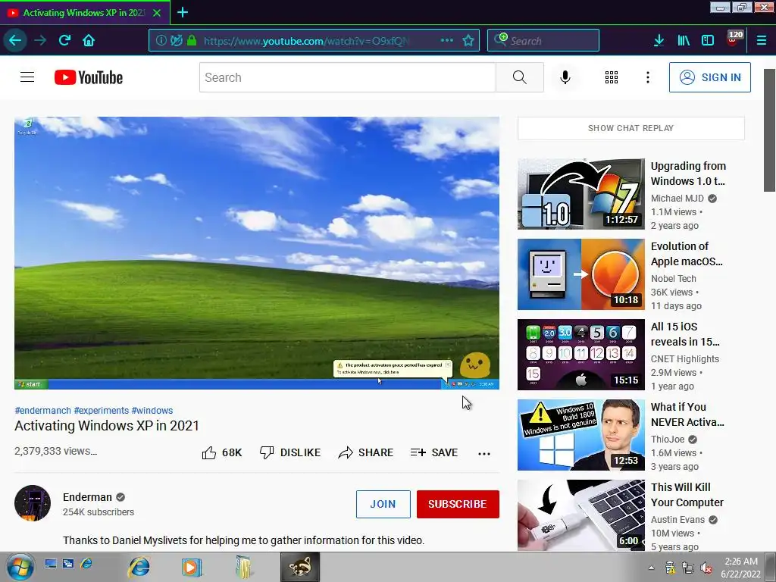Click the SHARE arrow button
776x582 pixels.
[366, 452]
